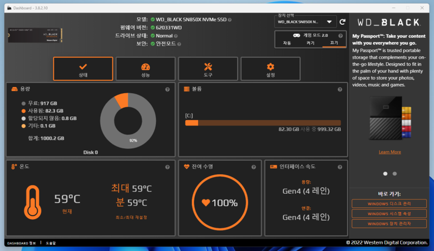The height and width of the screenshot is (251, 434).
Task: Click the 합계: 1000.2 GB total
Action: [x=46, y=138]
